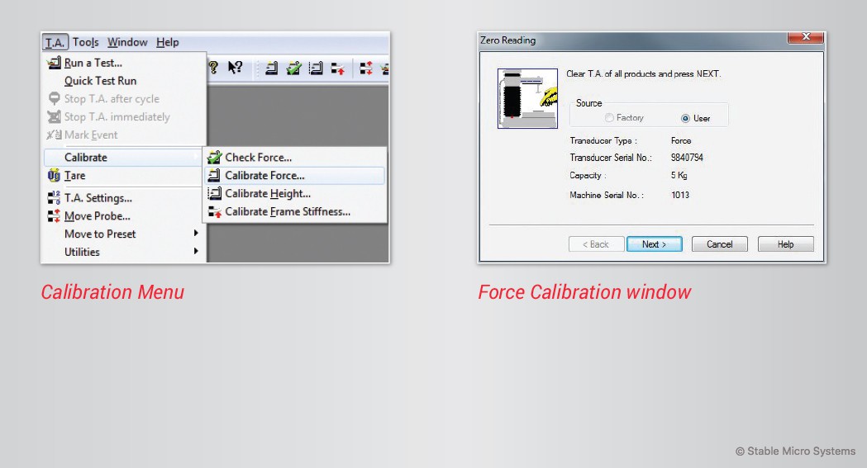The height and width of the screenshot is (468, 867).
Task: Click the capacity value 5 Kg
Action: coord(679,176)
